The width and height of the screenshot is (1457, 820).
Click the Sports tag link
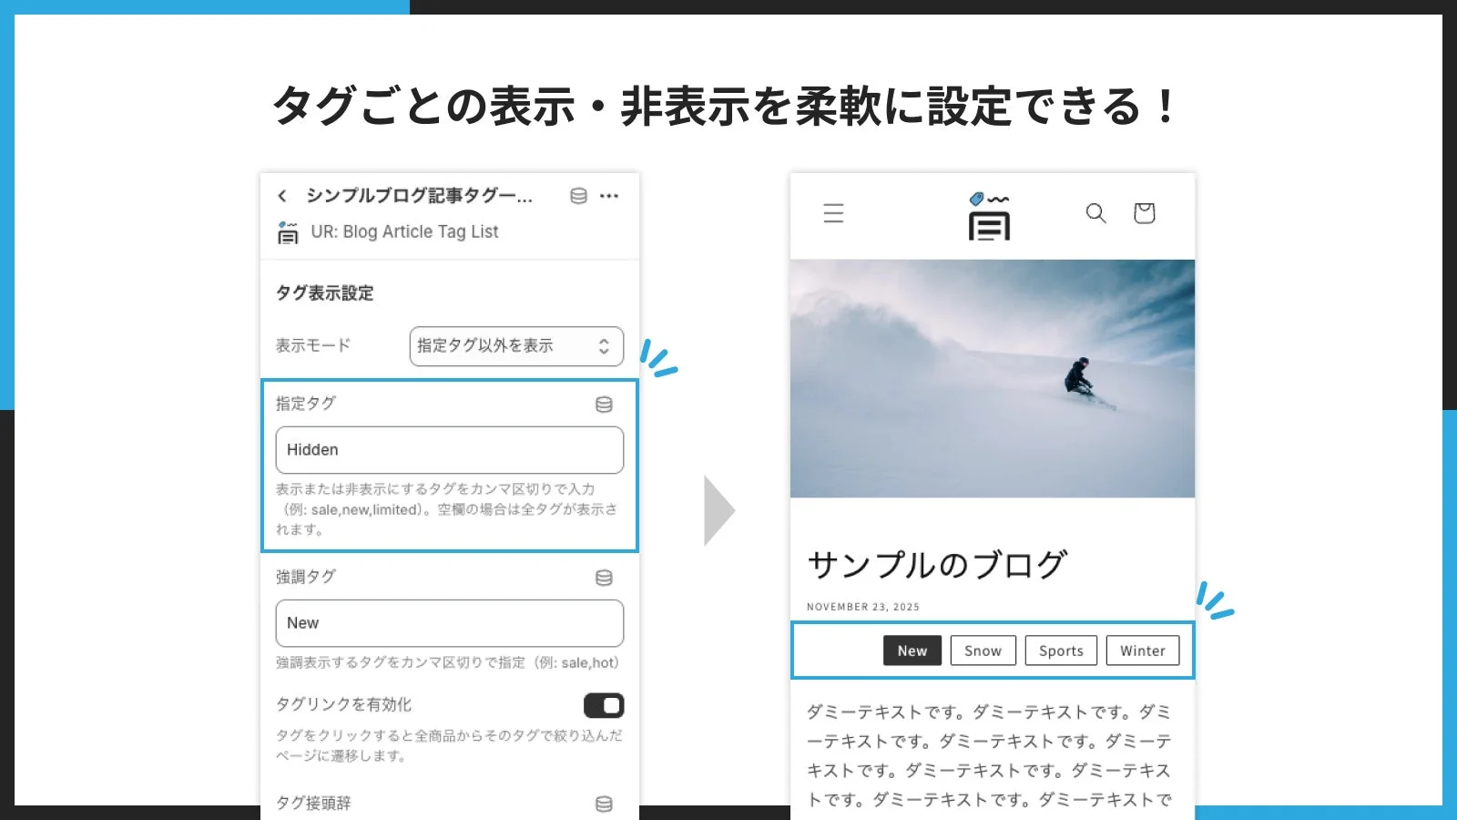pos(1060,651)
